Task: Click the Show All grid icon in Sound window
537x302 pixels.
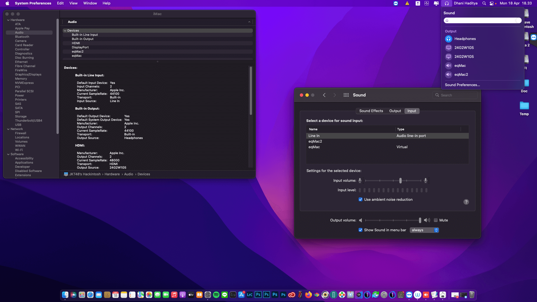Action: [346, 95]
